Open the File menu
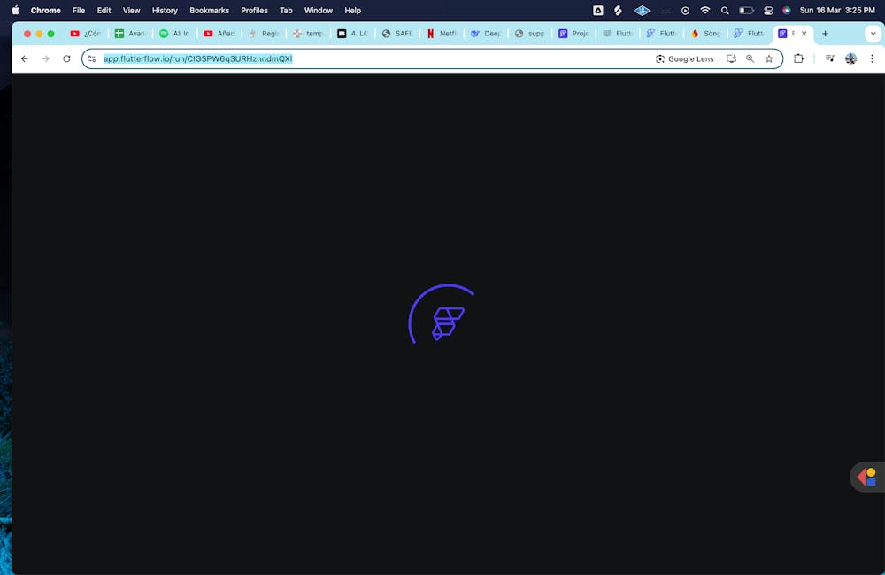 coord(79,10)
